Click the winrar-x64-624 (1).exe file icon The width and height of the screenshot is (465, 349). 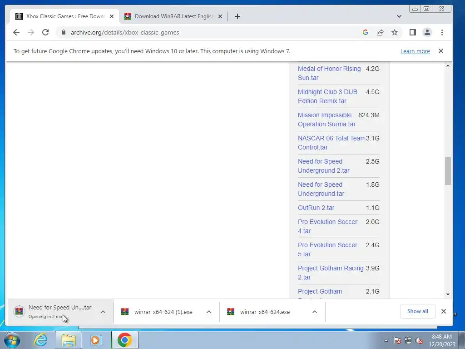[x=125, y=312]
